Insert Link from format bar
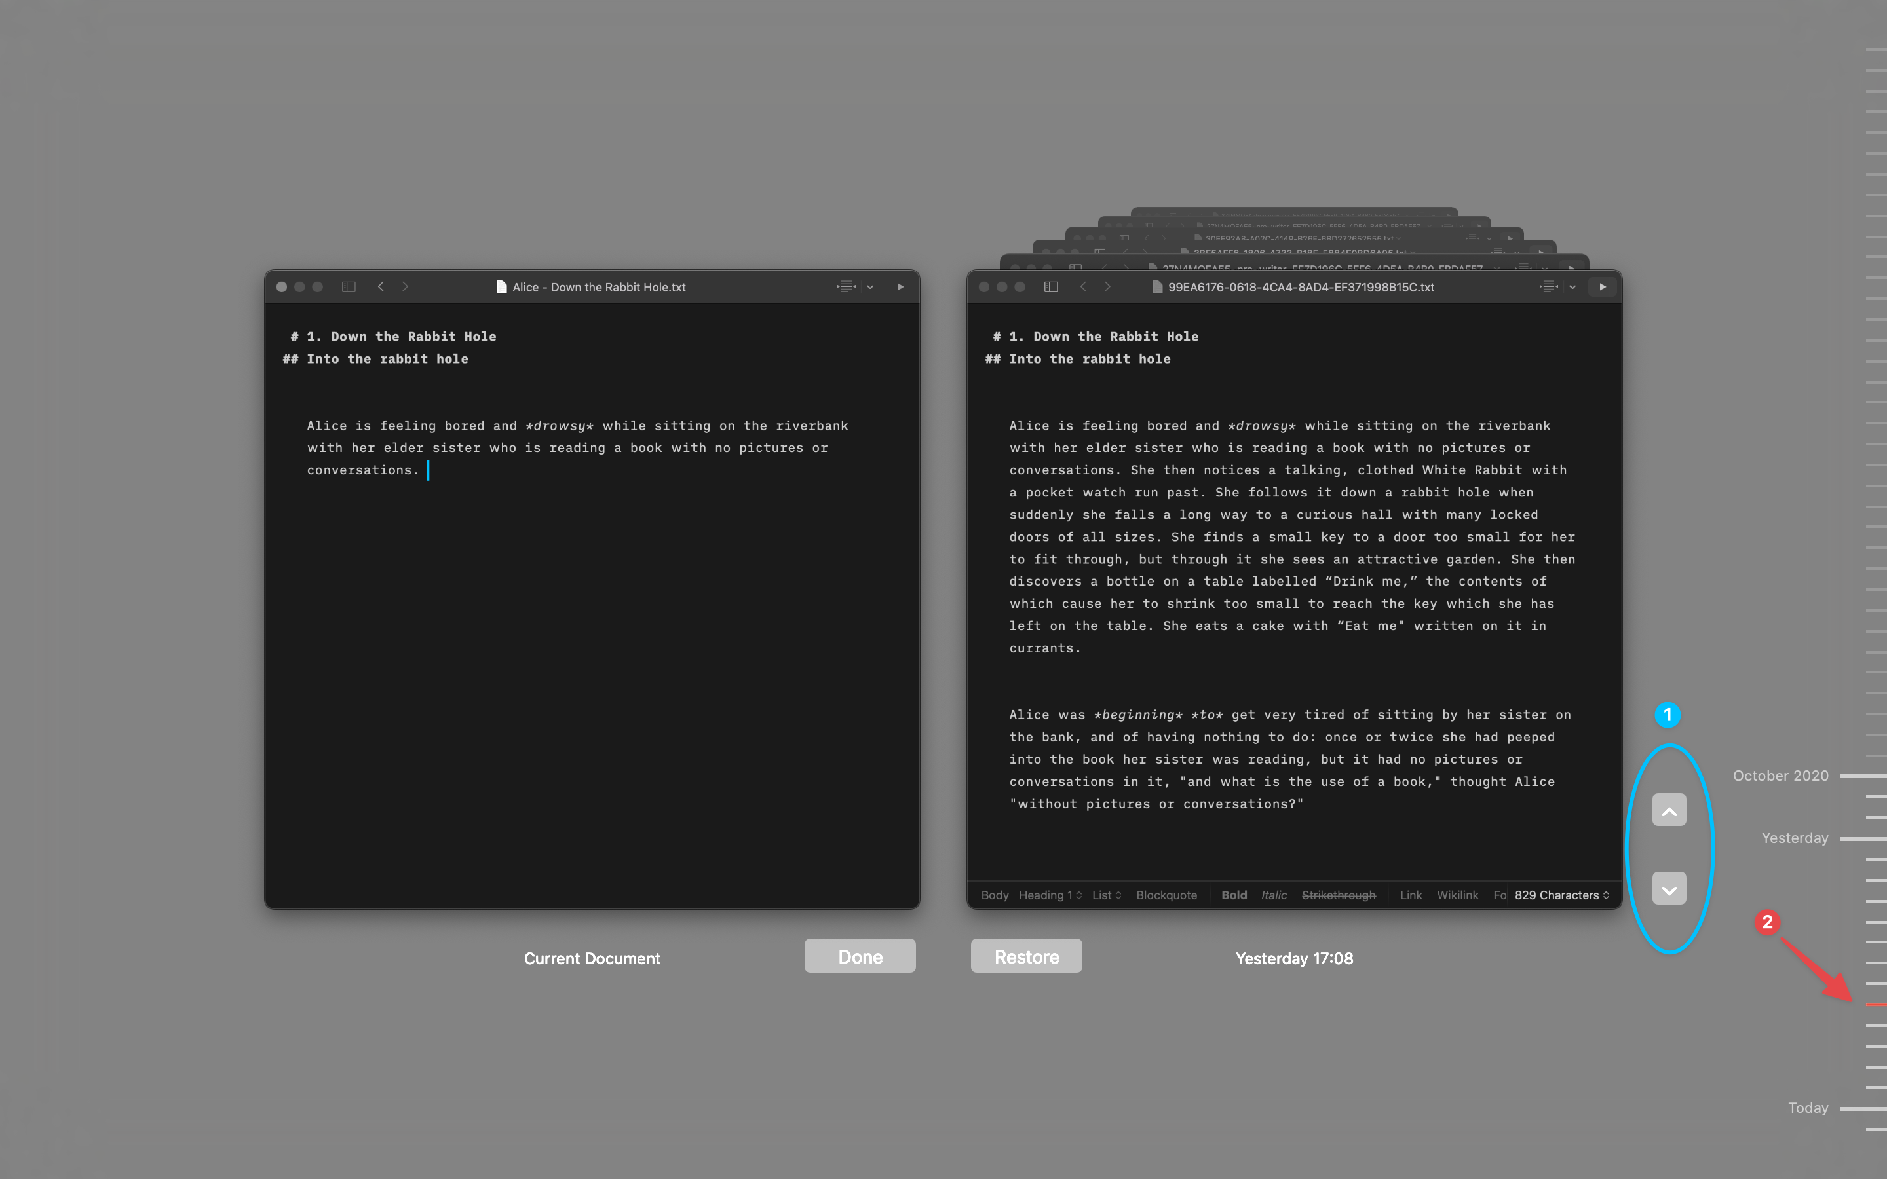This screenshot has height=1179, width=1887. [1411, 895]
